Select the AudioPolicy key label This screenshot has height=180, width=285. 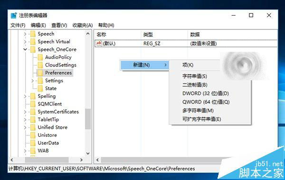click(x=58, y=57)
